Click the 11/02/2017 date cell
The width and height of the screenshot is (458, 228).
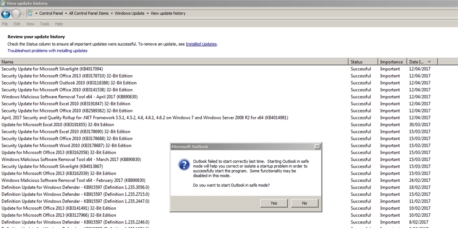[x=420, y=202]
